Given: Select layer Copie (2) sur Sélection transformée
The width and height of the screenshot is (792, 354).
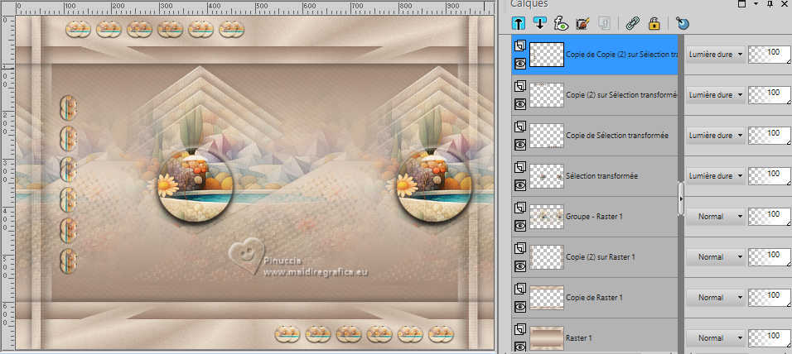Looking at the screenshot, I should coord(621,95).
